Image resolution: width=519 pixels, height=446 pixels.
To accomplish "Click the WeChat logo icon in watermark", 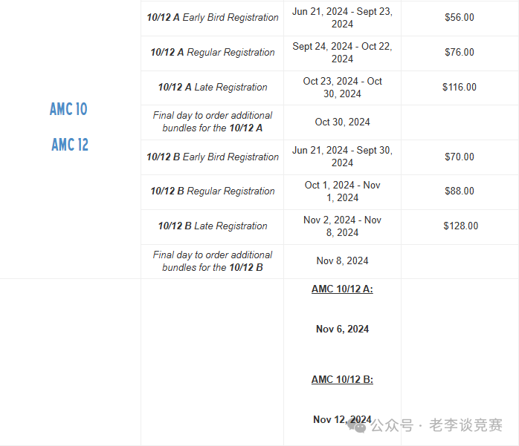I will (357, 426).
